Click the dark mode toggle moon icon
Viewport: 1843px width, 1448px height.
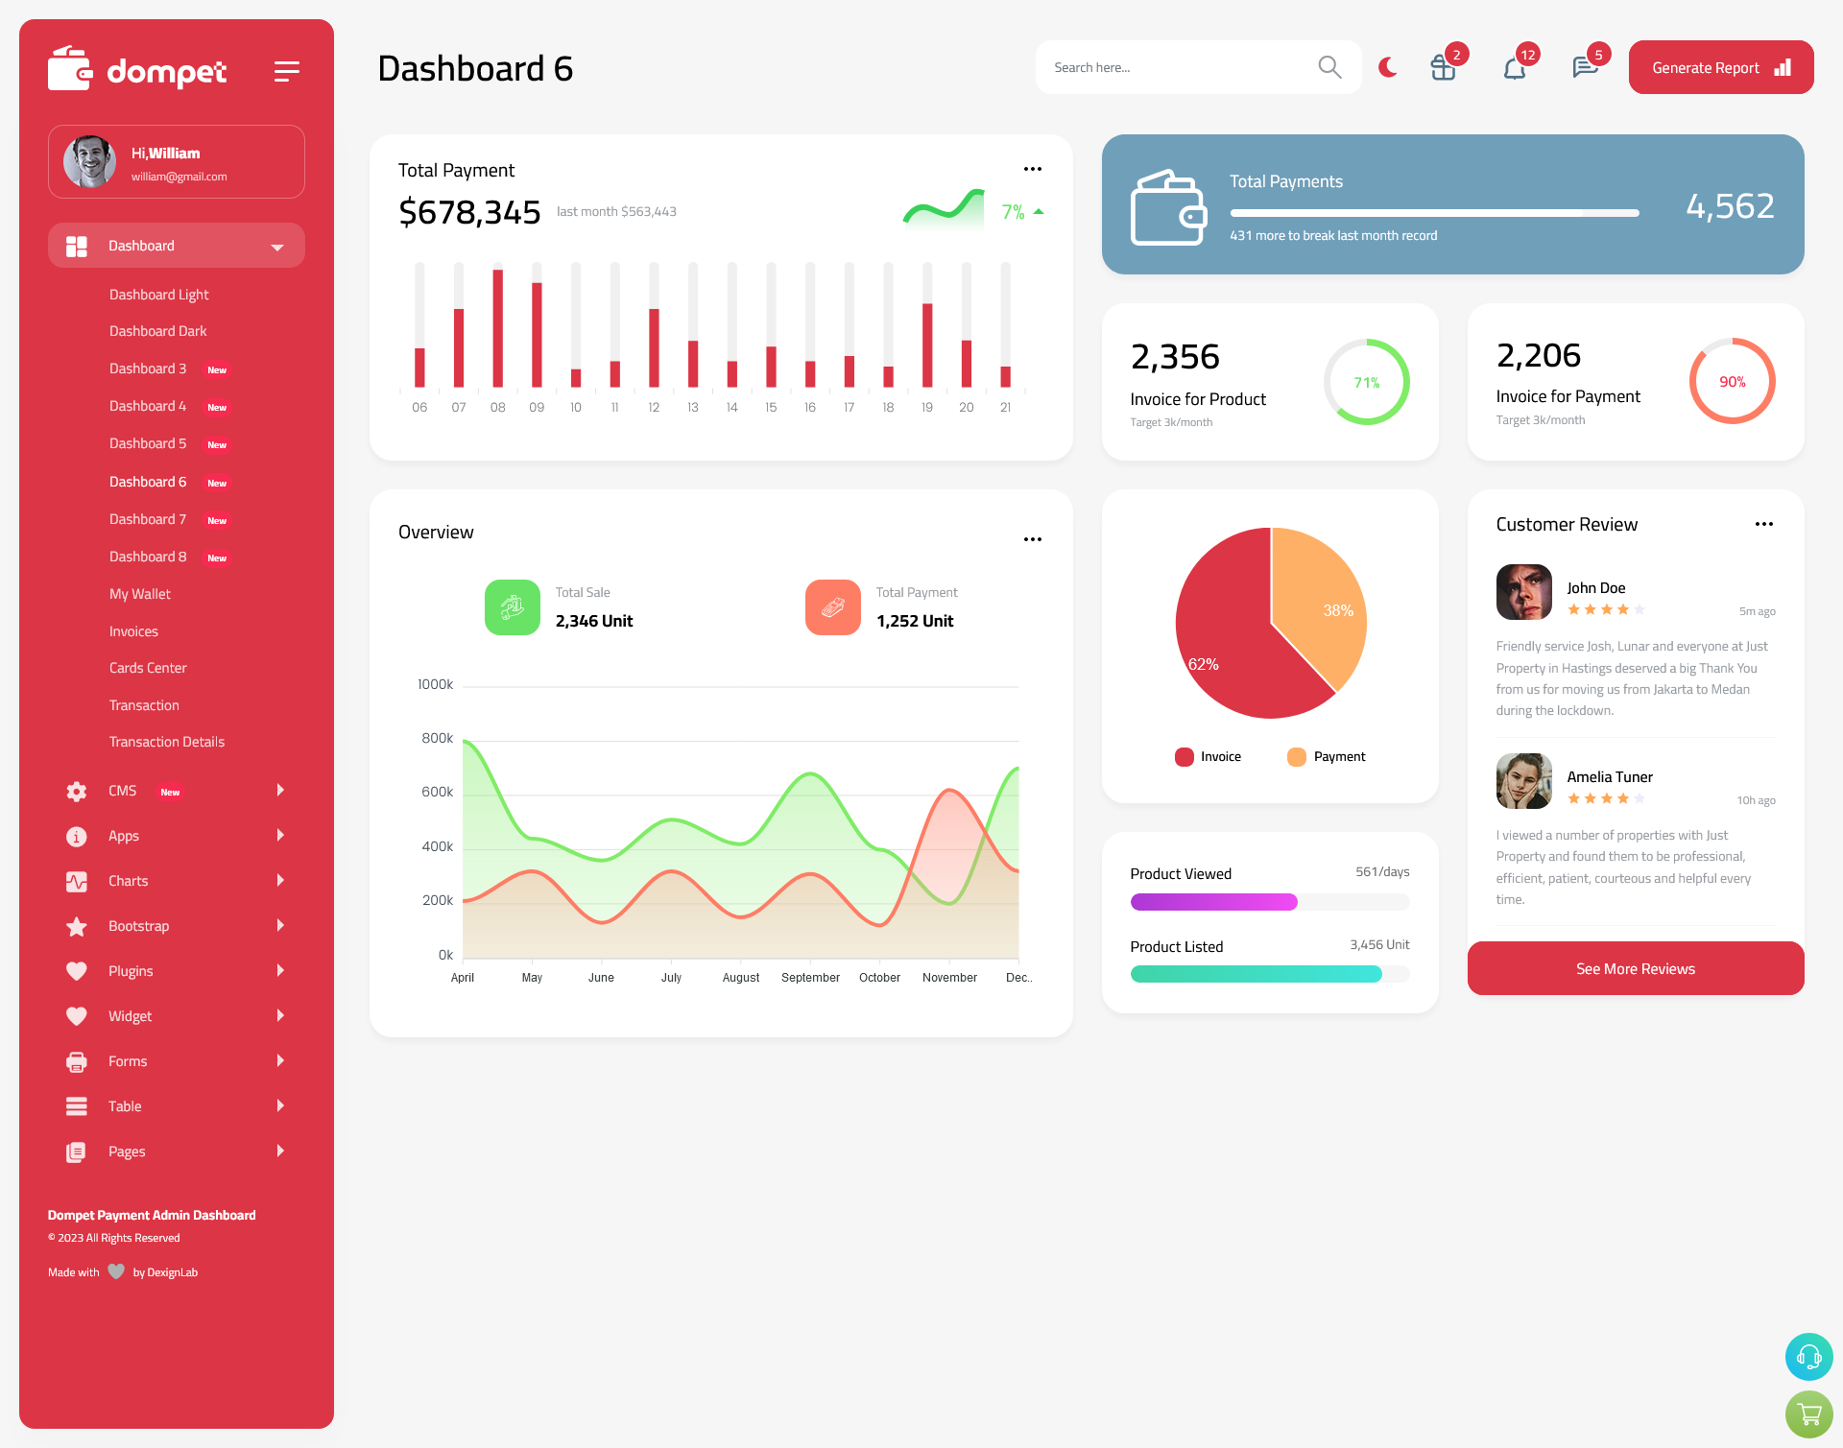pos(1387,67)
